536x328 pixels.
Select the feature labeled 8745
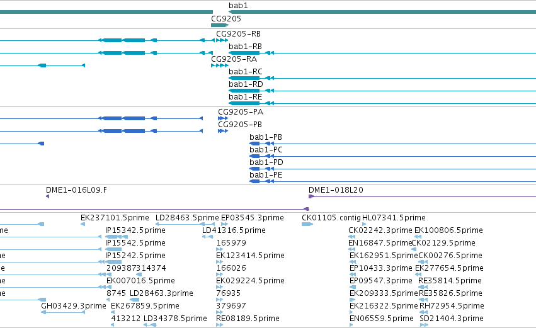(117, 294)
